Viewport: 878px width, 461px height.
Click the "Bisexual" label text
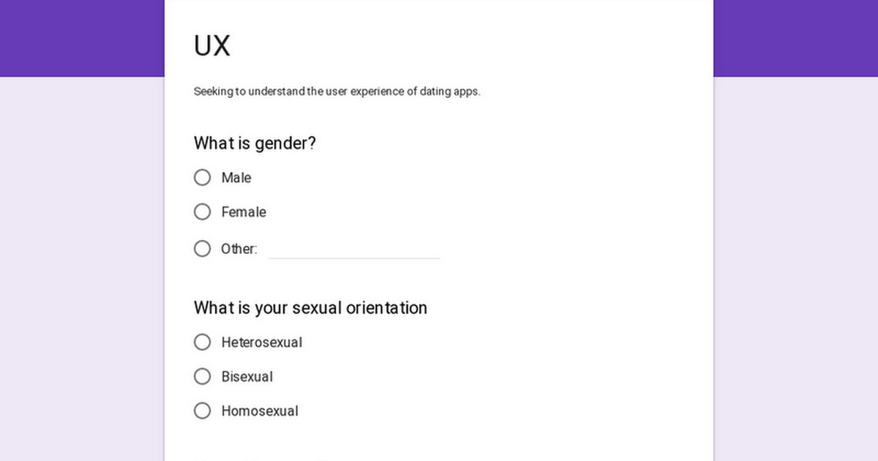click(x=247, y=377)
